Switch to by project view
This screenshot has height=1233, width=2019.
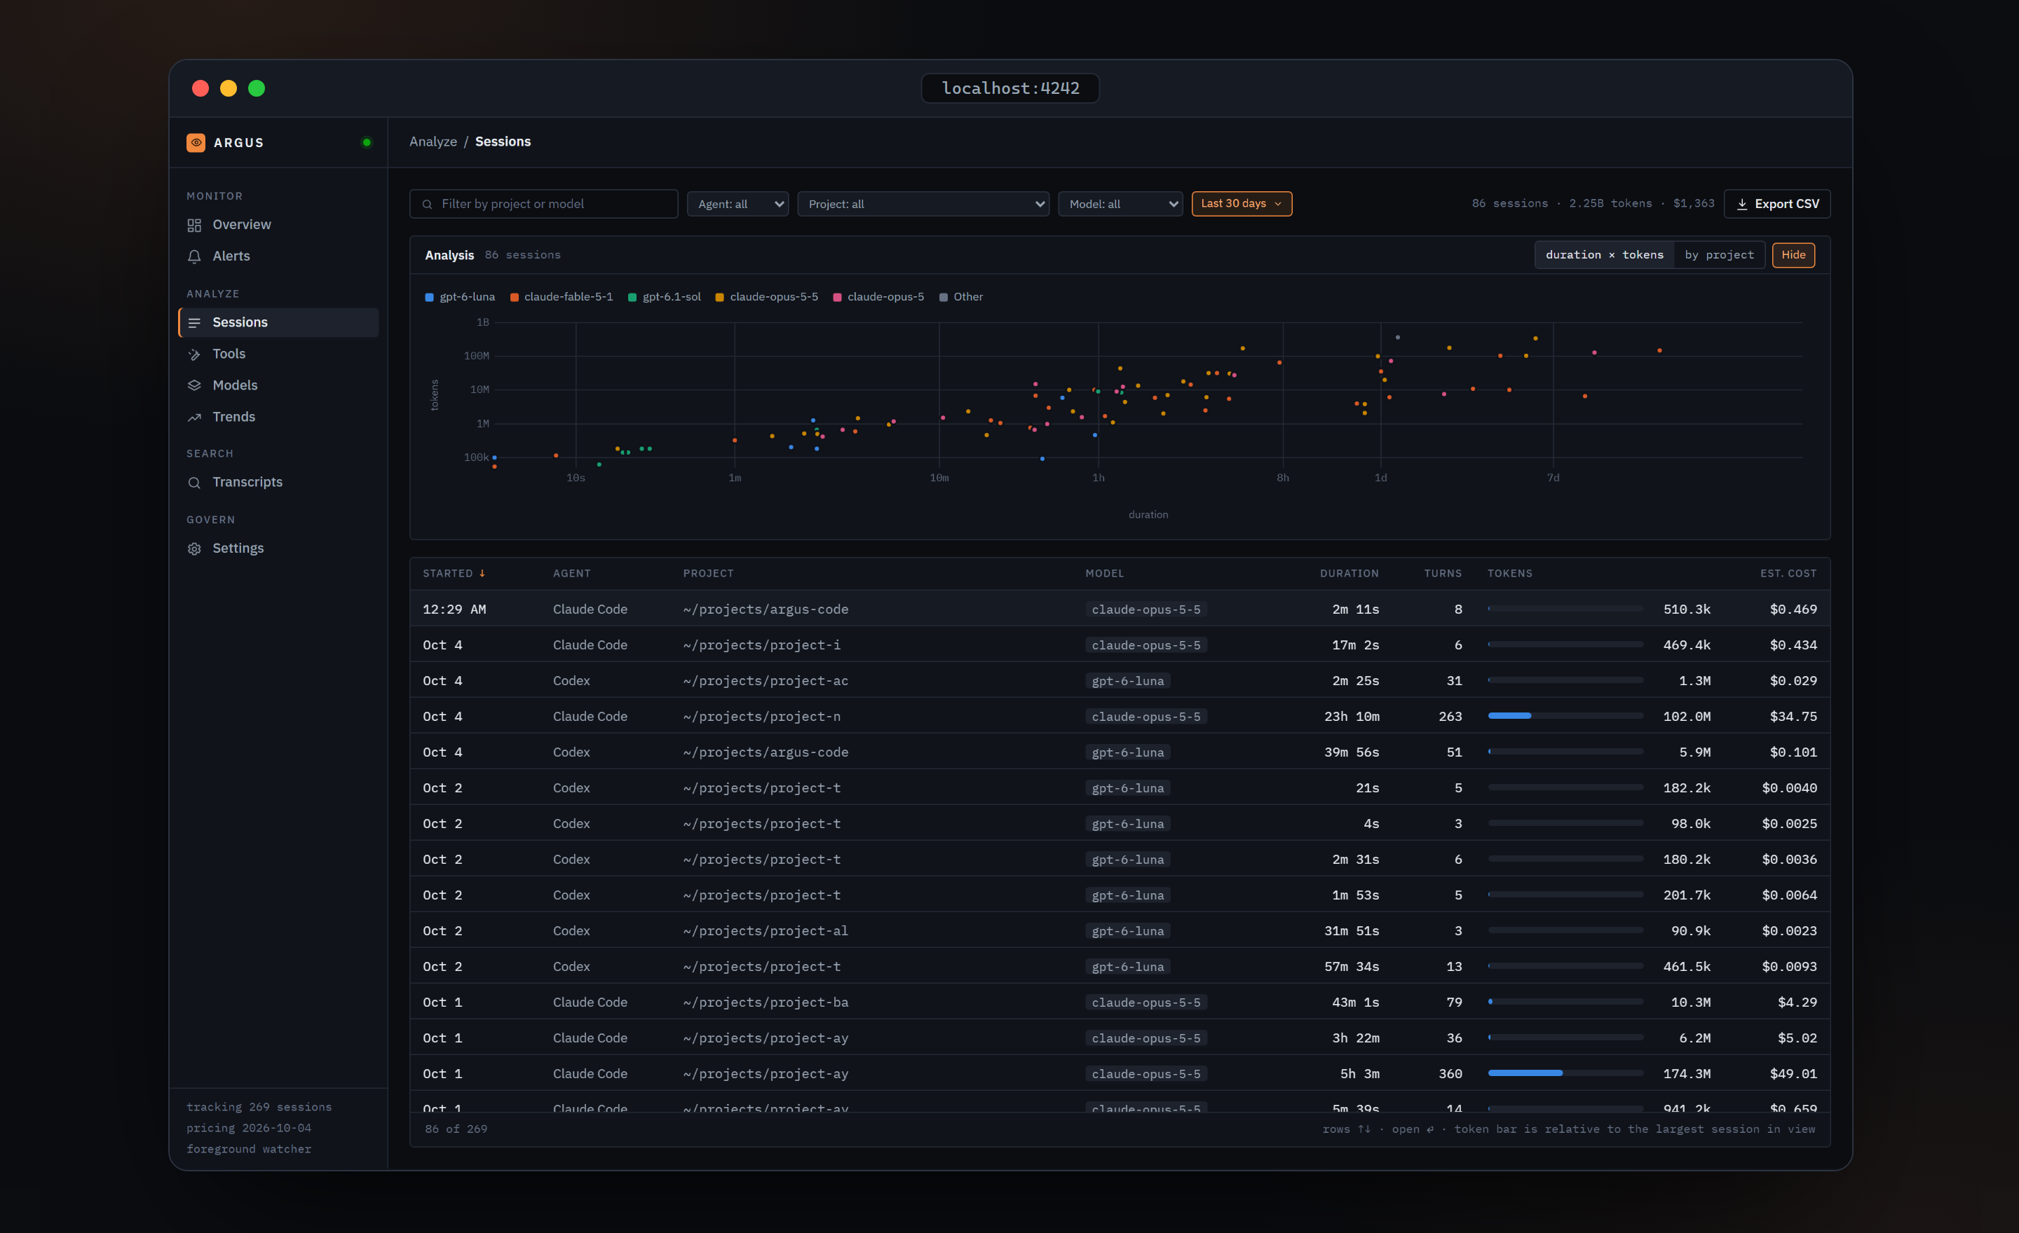(x=1719, y=256)
